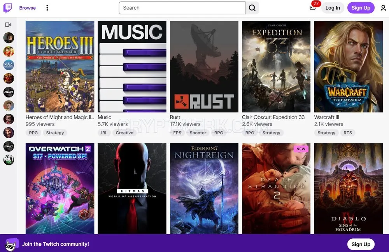
Task: Click the Warcraft III title link
Action: pyautogui.click(x=326, y=117)
